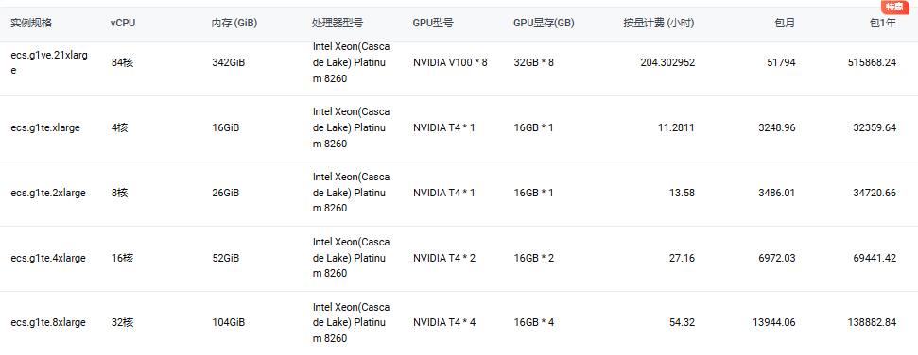This screenshot has height=355, width=918.
Task: Click the hourly price 204.302952
Action: click(668, 62)
